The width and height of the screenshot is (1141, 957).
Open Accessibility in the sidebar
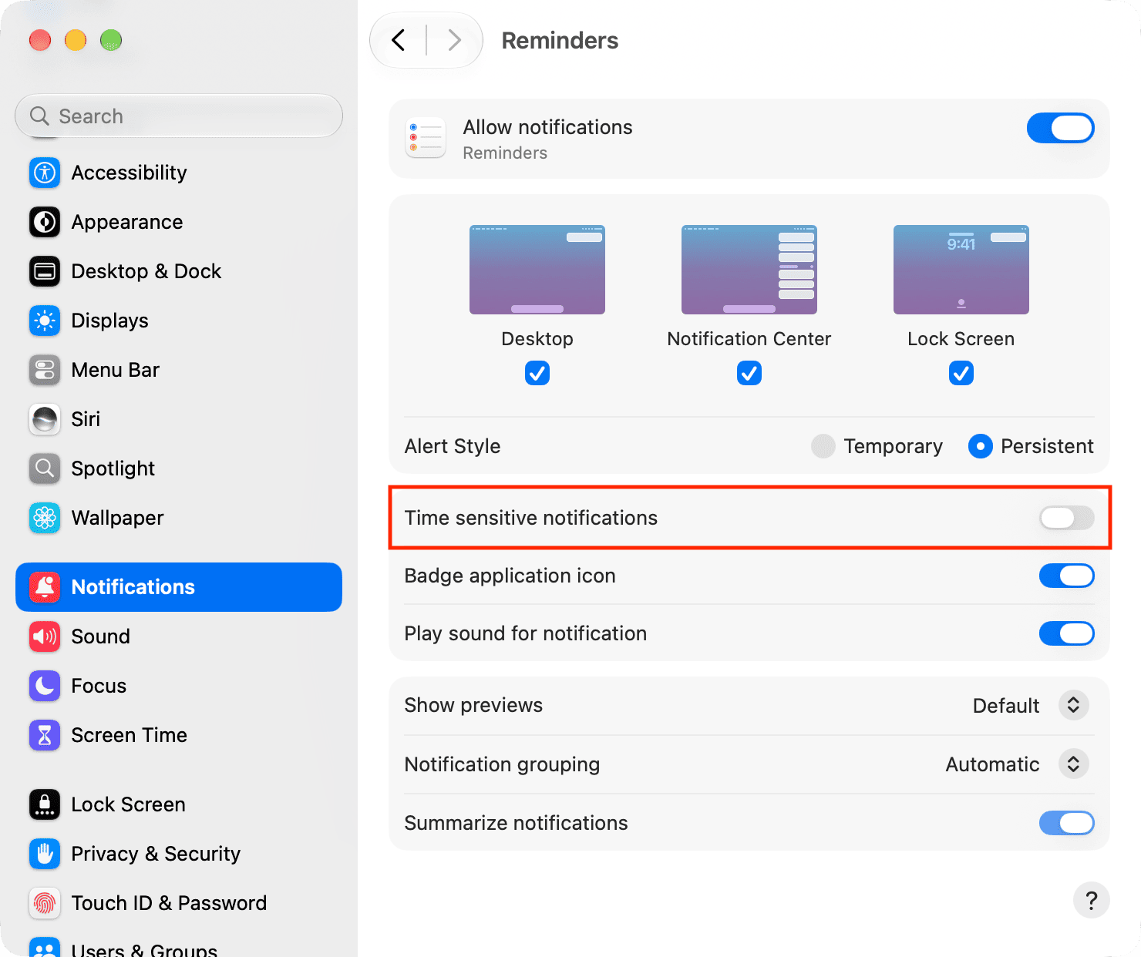[x=129, y=173]
